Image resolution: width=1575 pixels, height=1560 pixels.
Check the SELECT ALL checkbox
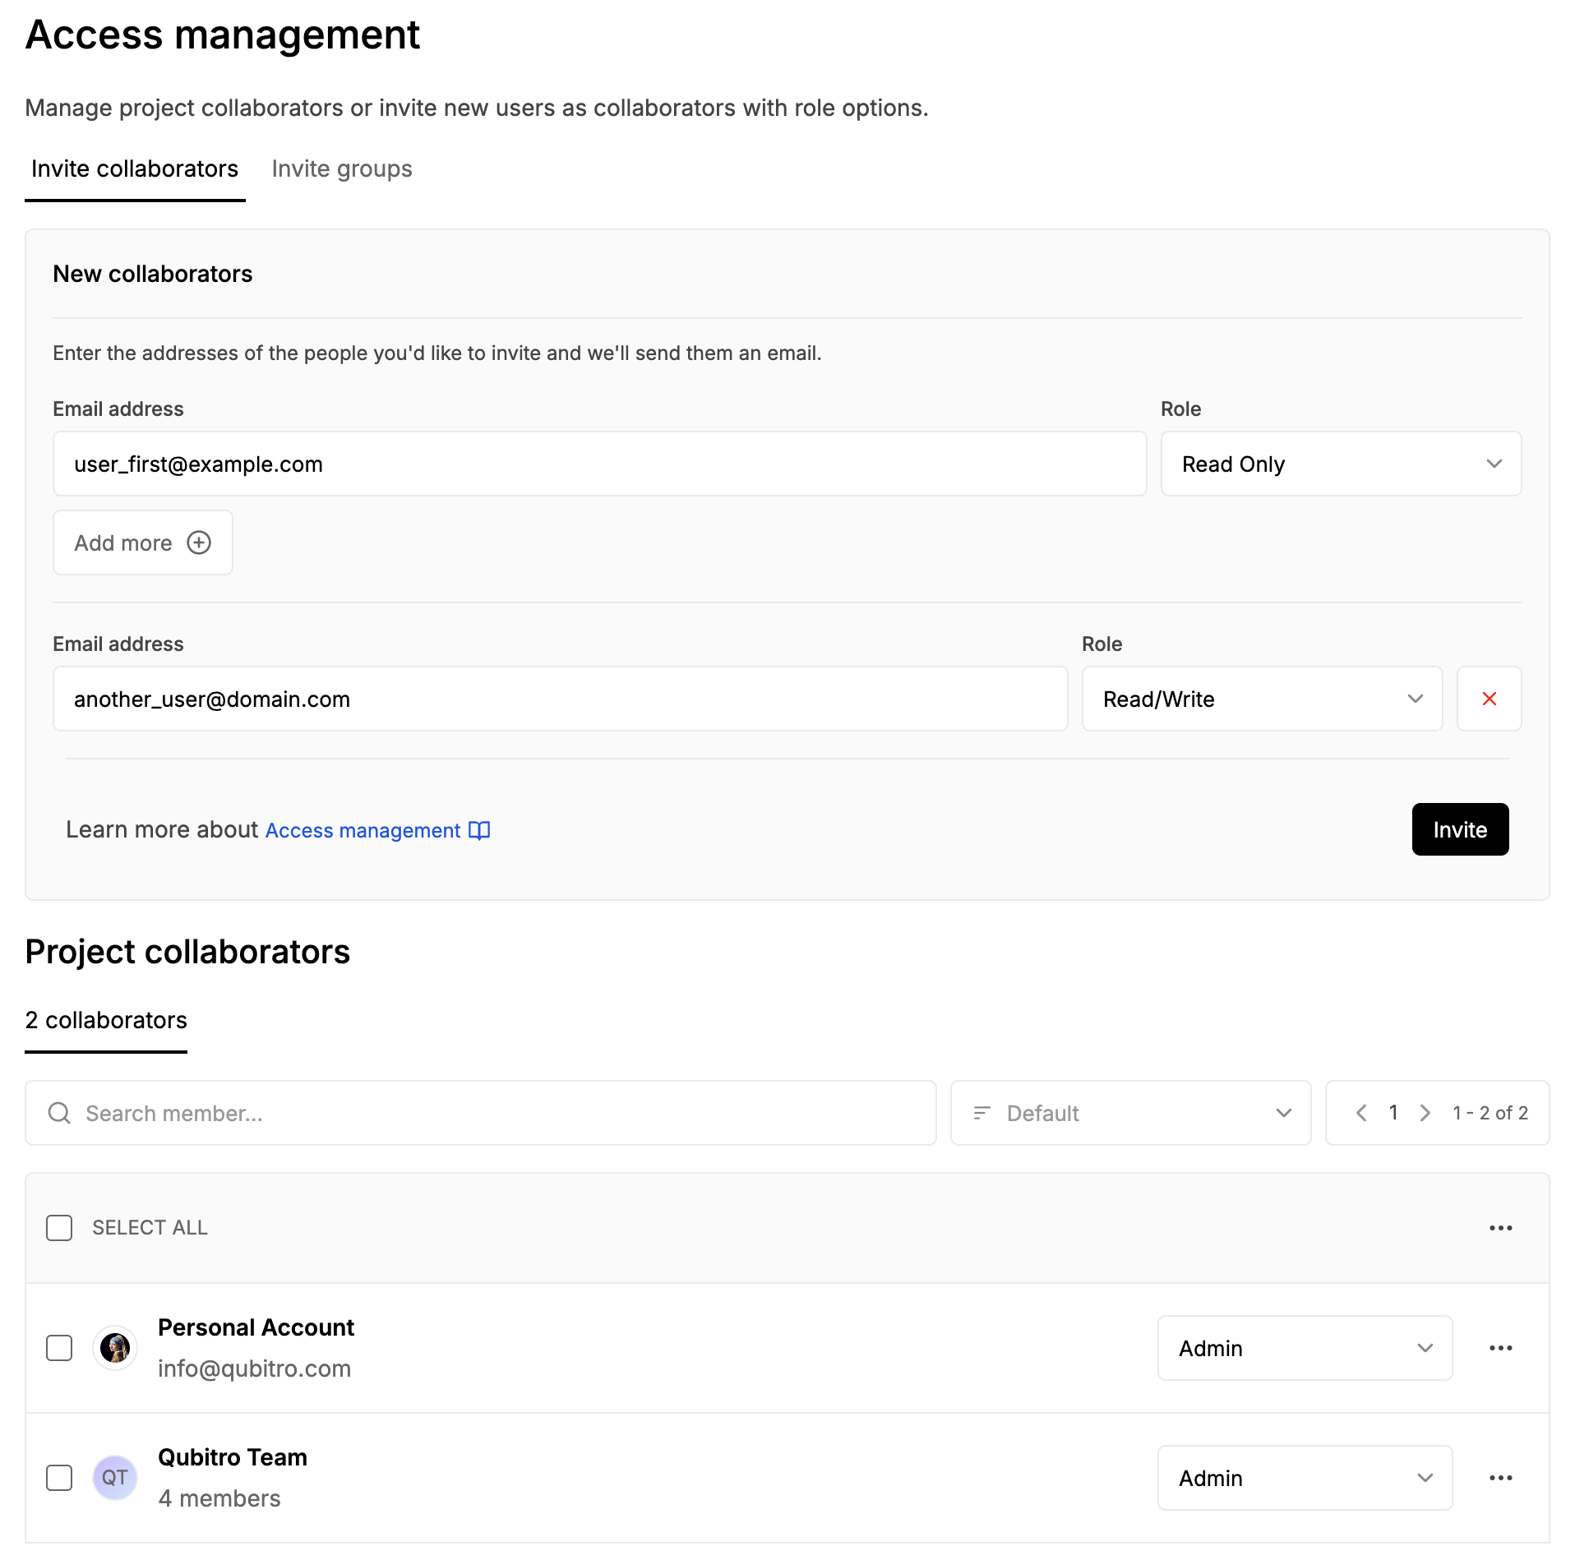click(x=59, y=1228)
